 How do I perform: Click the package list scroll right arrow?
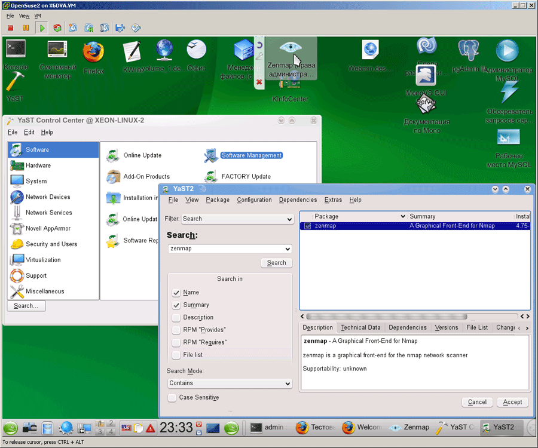[x=528, y=317]
